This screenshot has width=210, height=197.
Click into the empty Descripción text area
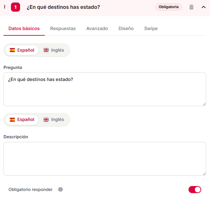(x=105, y=159)
